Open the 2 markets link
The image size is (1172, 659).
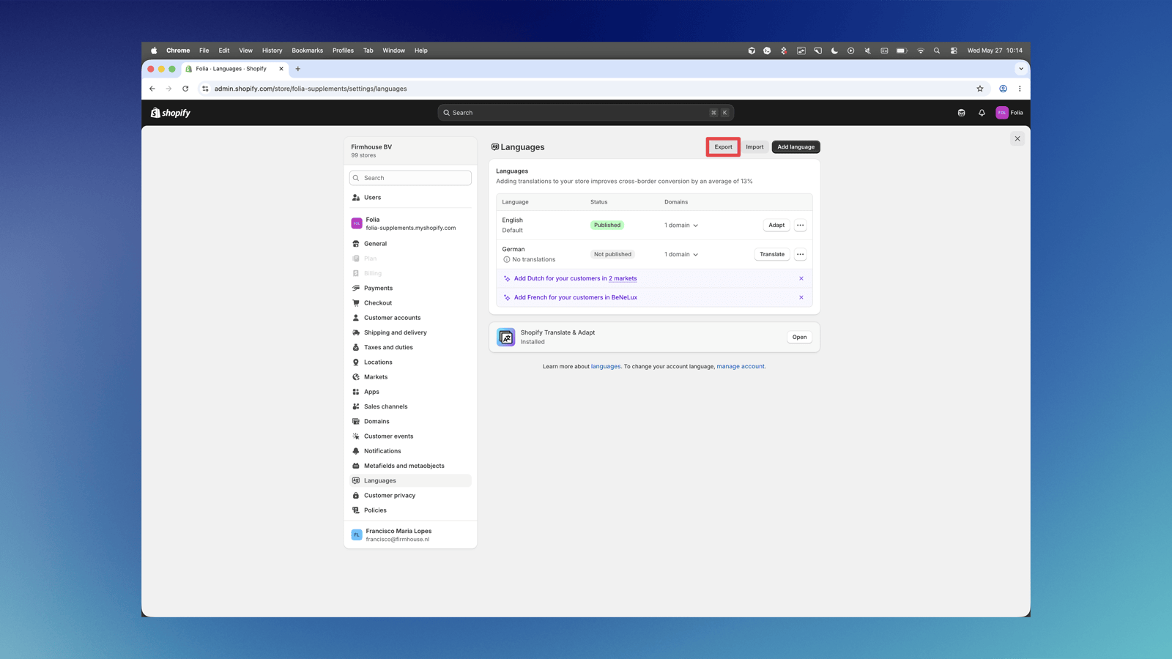[x=623, y=278]
